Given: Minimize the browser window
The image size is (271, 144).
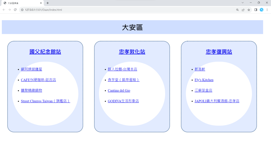Looking at the screenshot, I should (251, 3).
